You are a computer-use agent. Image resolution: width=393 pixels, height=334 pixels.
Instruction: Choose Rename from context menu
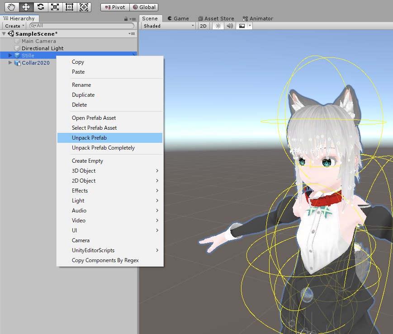coord(110,85)
